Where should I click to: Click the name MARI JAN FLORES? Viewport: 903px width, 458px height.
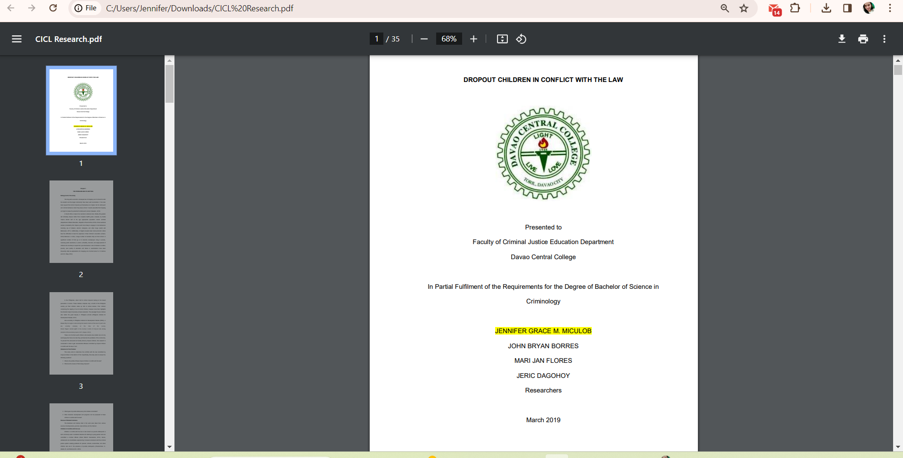(x=543, y=360)
